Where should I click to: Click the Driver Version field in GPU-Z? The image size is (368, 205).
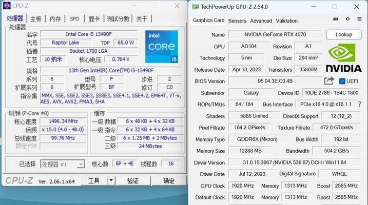coord(294,162)
